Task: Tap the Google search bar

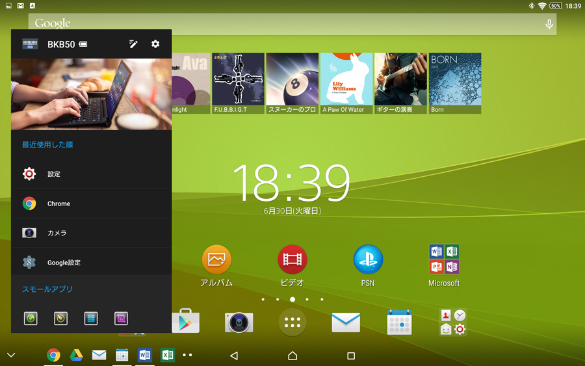Action: tap(286, 24)
